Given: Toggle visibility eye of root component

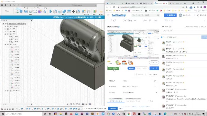Looking at the screenshot, I should (6, 24).
